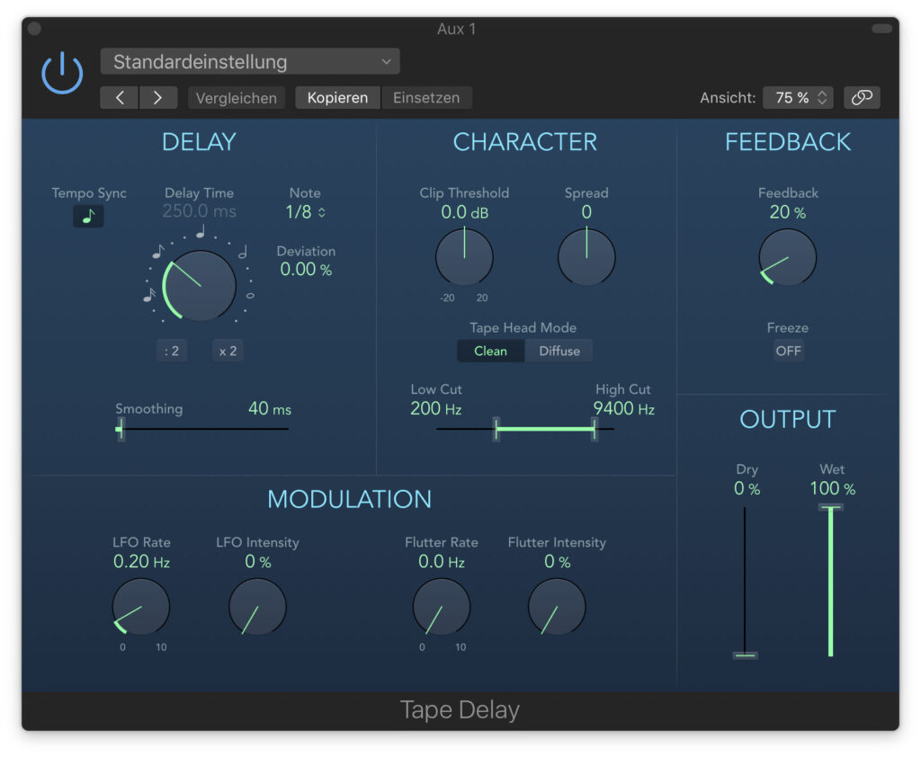921x757 pixels.
Task: Click the Aux 1 window title
Action: click(456, 29)
